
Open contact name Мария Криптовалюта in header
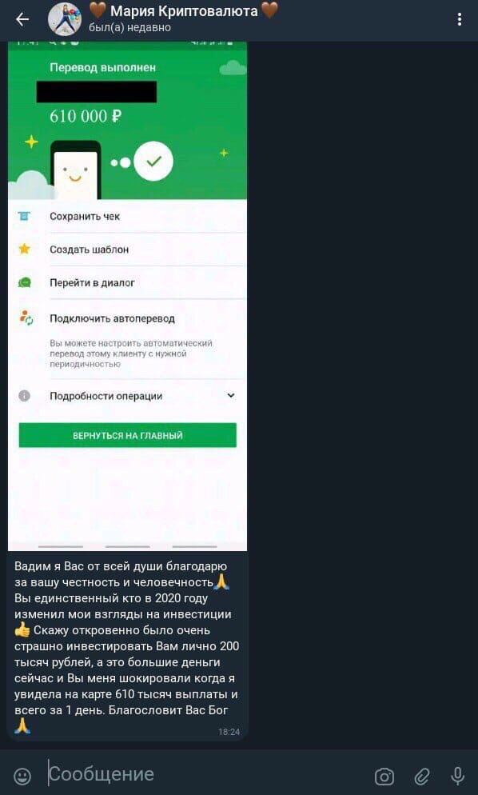[x=184, y=11]
